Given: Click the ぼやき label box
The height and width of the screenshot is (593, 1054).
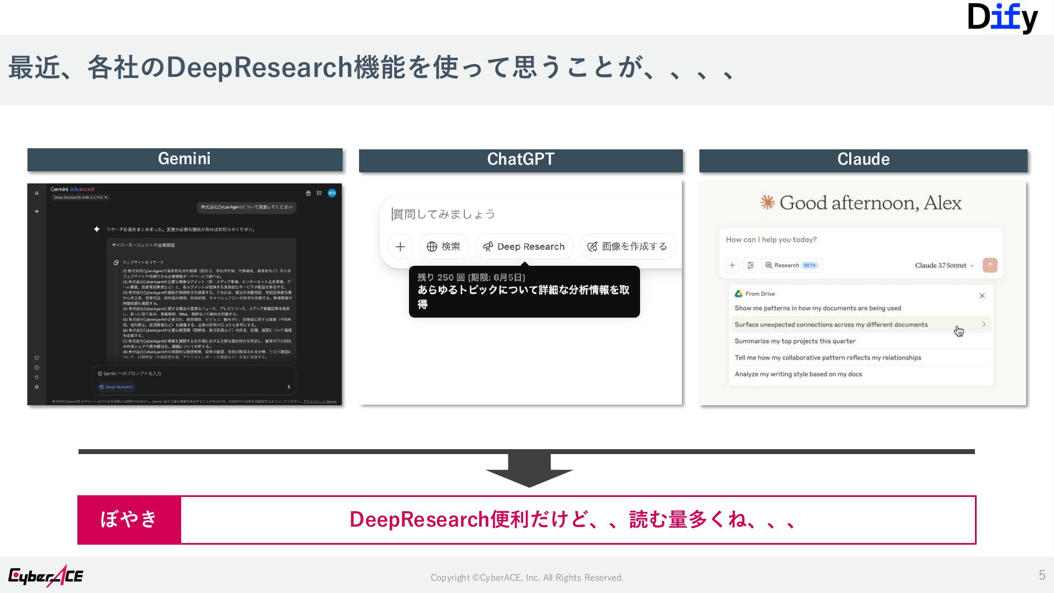Looking at the screenshot, I should (x=129, y=519).
